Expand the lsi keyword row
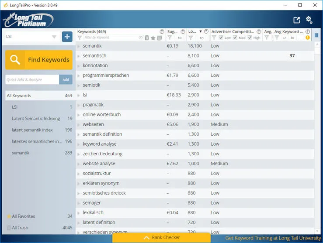This screenshot has height=243, width=323. pyautogui.click(x=79, y=95)
